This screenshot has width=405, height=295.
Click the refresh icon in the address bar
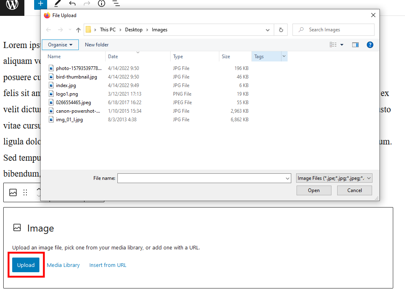280,29
